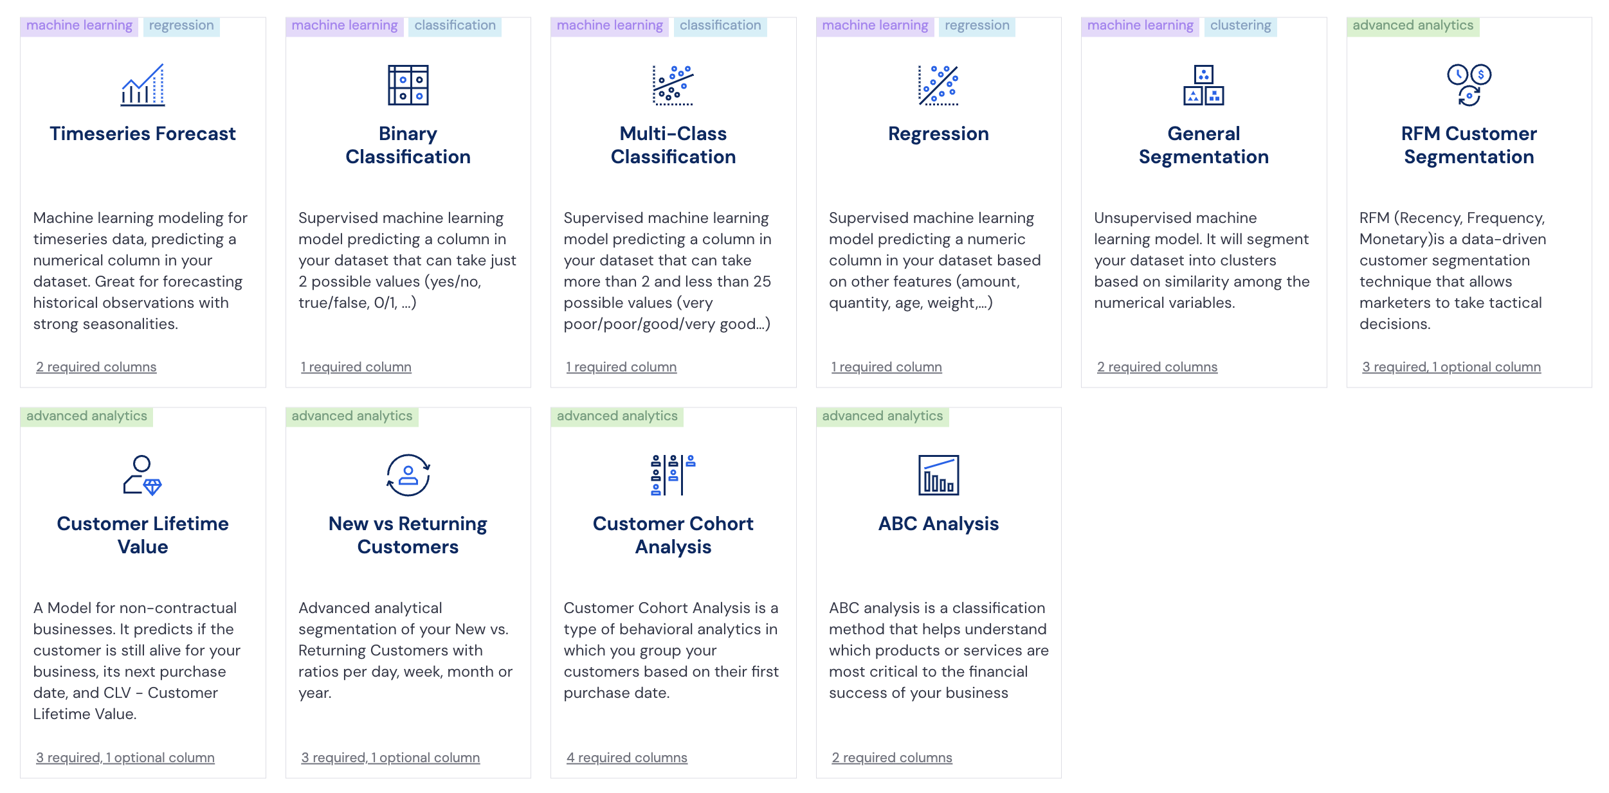Open Binary Classification's 1 required column link
Viewport: 1609px width, 793px height.
tap(356, 367)
